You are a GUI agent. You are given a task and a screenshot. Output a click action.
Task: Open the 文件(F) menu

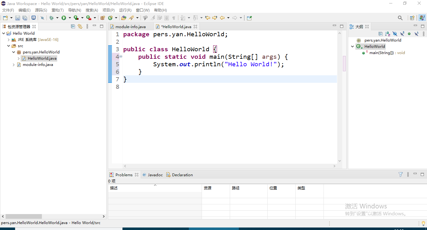point(8,10)
